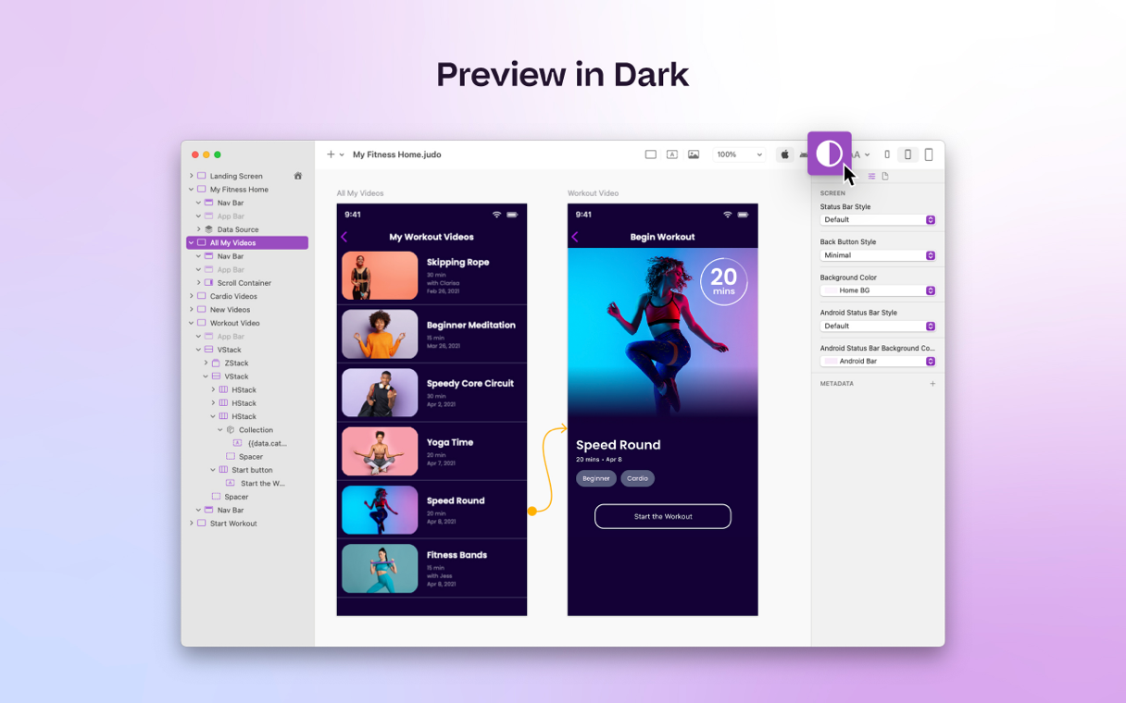The width and height of the screenshot is (1126, 703).
Task: Add metadata with the plus icon
Action: 932,383
